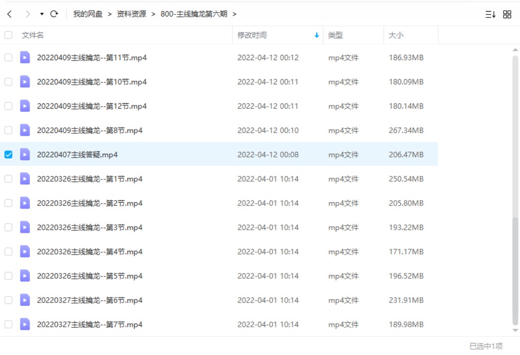Toggle the select-all checkbox in header
Screen dimensions: 520x355
coord(8,35)
